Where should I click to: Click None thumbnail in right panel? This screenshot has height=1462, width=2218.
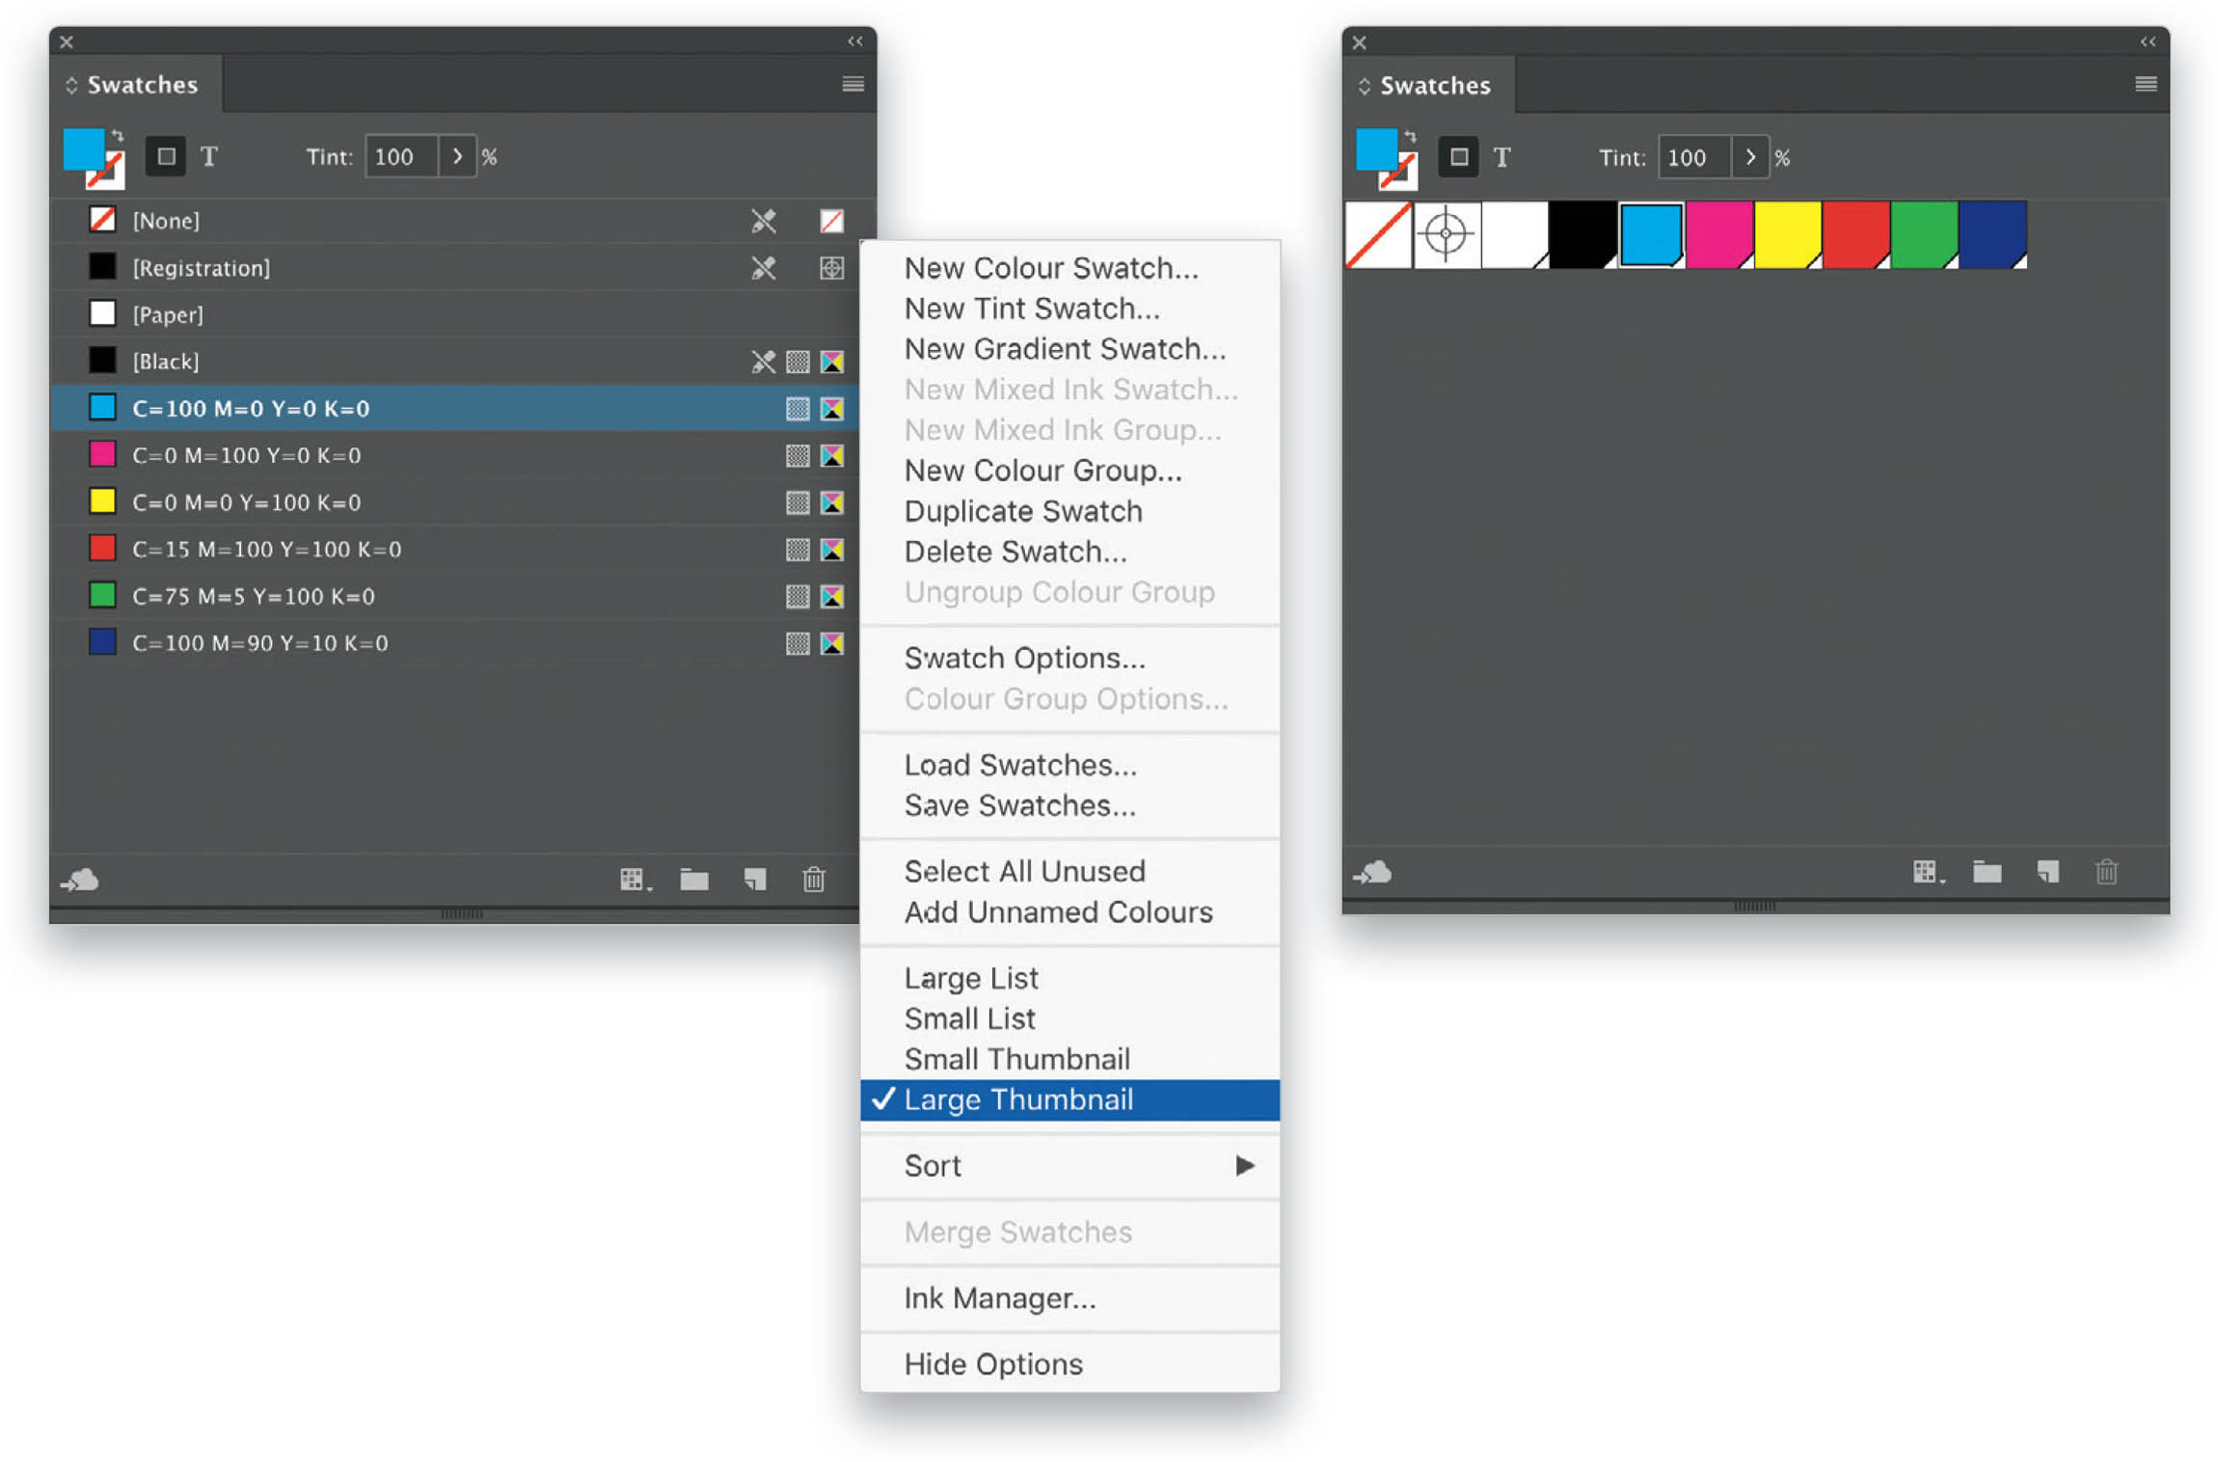click(1378, 234)
